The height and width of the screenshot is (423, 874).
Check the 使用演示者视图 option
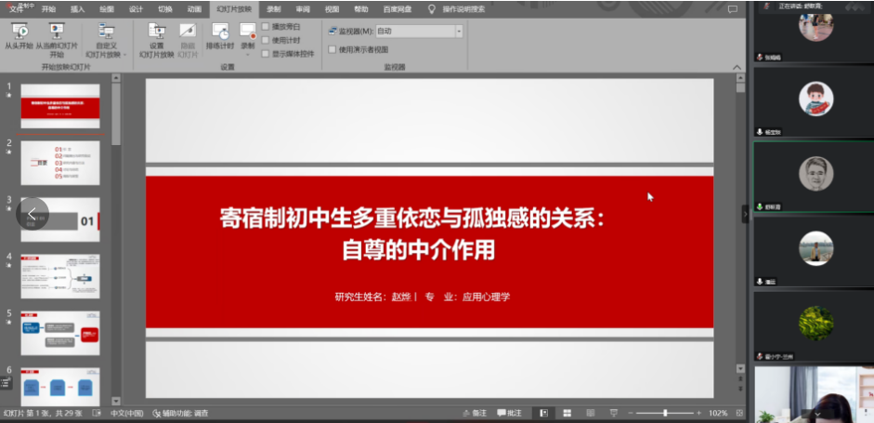pyautogui.click(x=333, y=49)
